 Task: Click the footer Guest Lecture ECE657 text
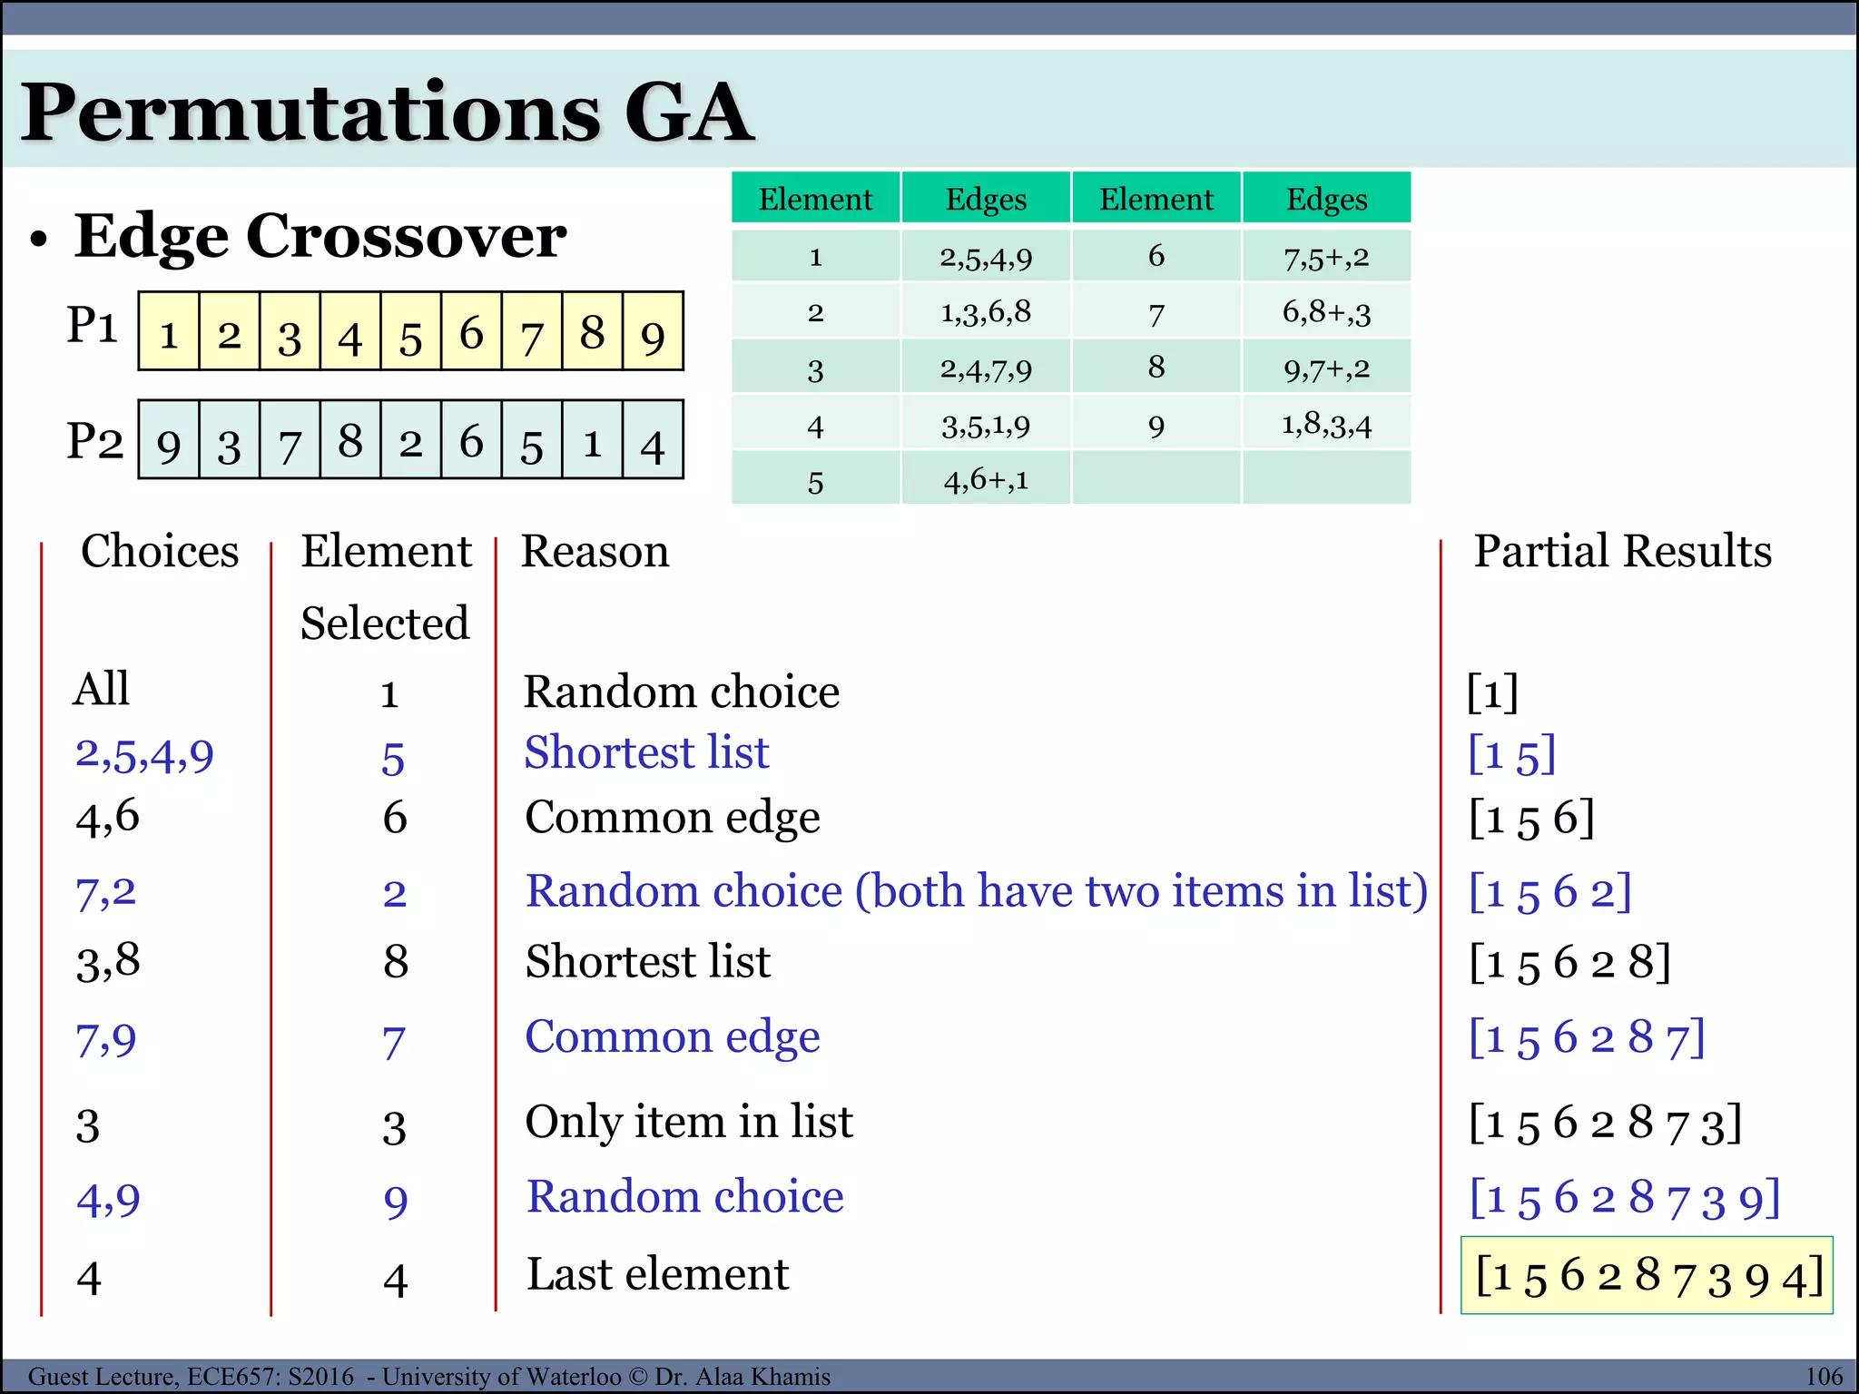[428, 1376]
